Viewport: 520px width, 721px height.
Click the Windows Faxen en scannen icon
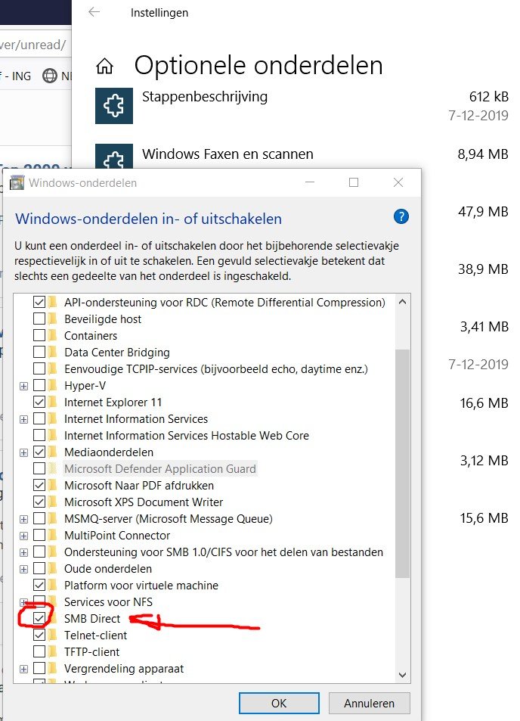click(x=114, y=158)
